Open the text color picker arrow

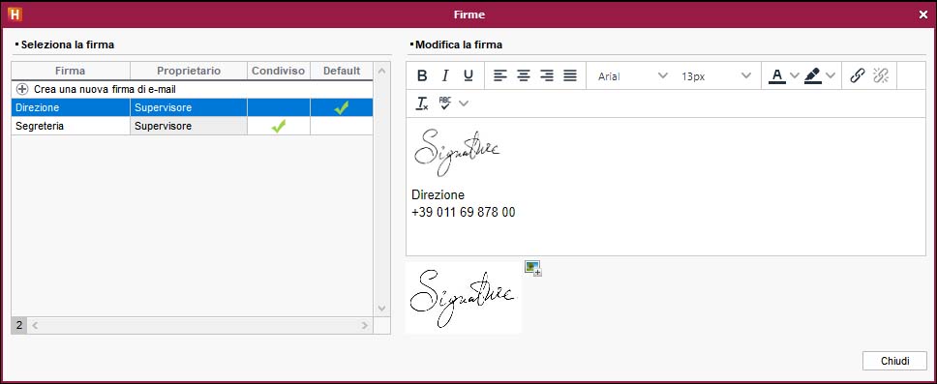click(x=794, y=75)
